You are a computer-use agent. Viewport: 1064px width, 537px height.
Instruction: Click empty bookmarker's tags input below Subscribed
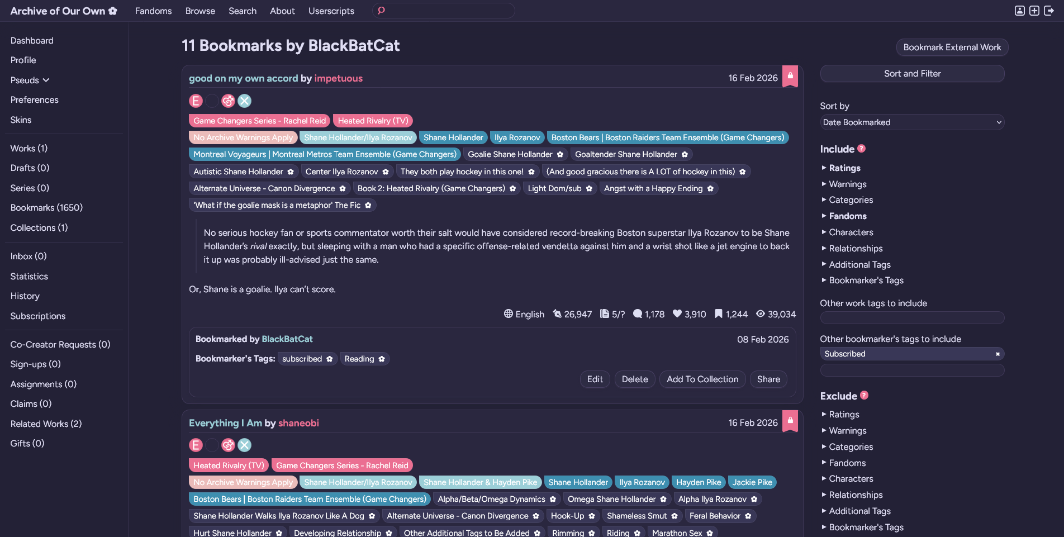(x=912, y=370)
